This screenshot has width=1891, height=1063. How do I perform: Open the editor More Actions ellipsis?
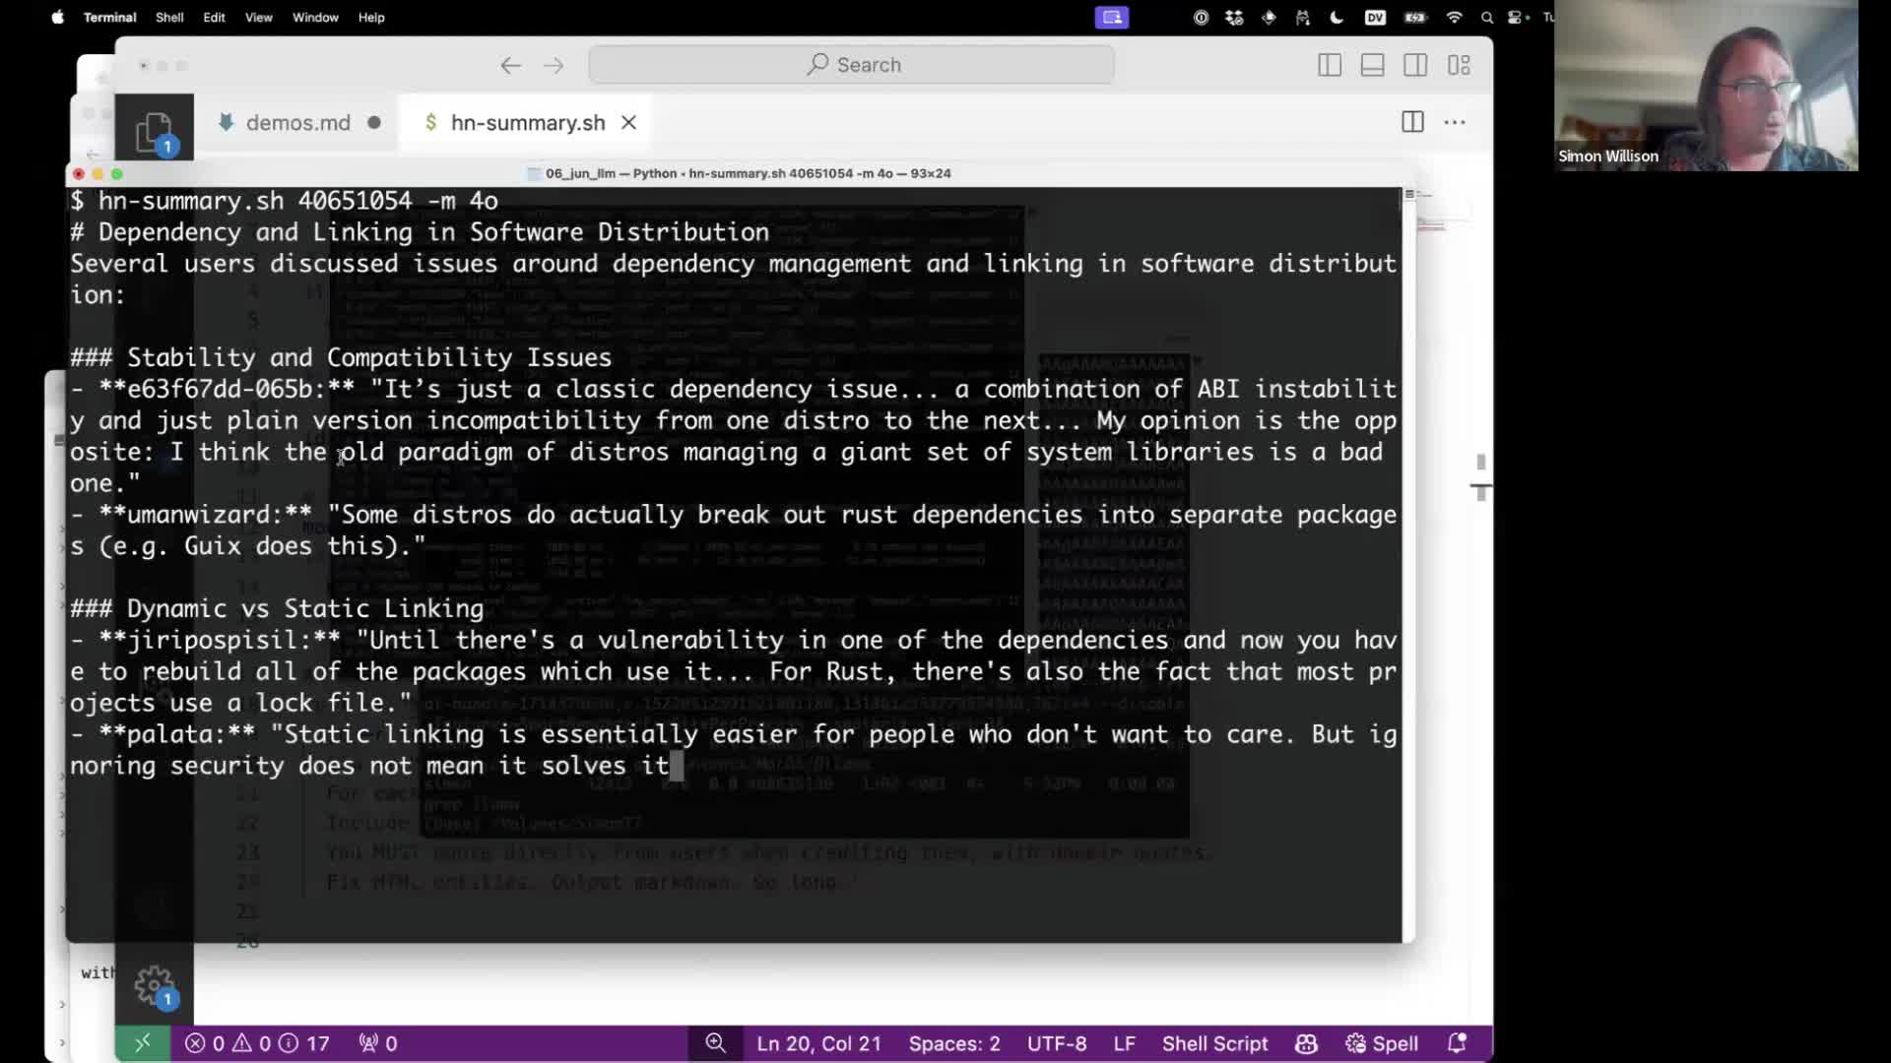(1455, 122)
